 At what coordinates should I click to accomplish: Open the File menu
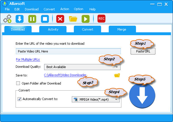point(7,9)
